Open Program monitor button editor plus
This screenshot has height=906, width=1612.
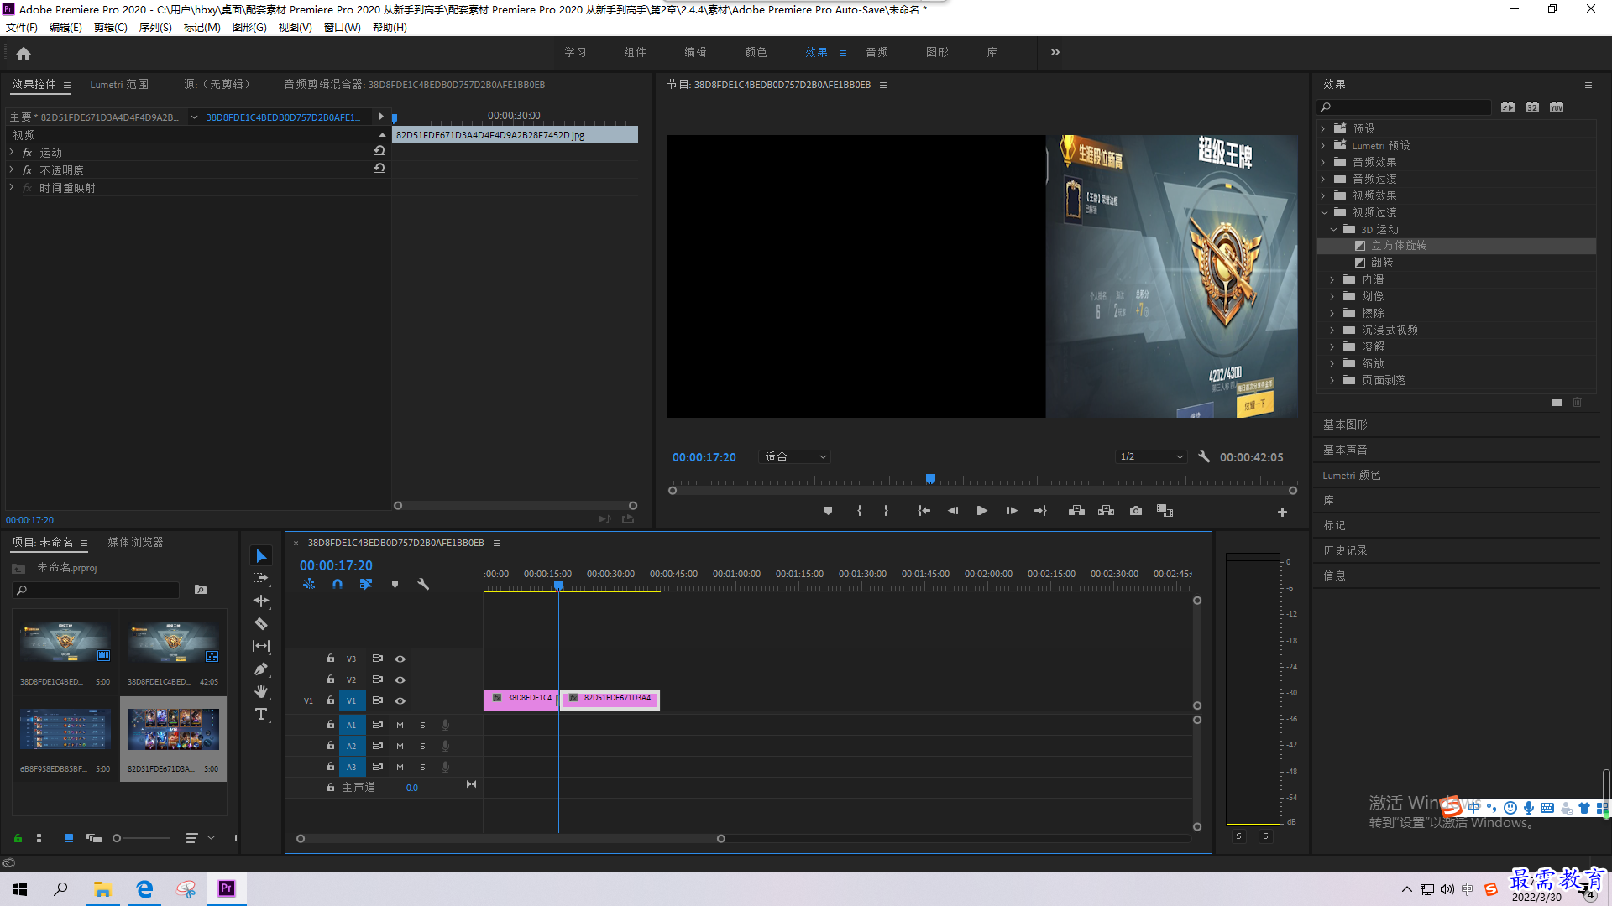(1282, 512)
